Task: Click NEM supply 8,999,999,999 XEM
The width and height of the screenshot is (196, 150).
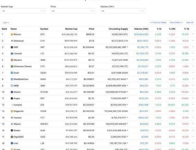Action: point(117,85)
